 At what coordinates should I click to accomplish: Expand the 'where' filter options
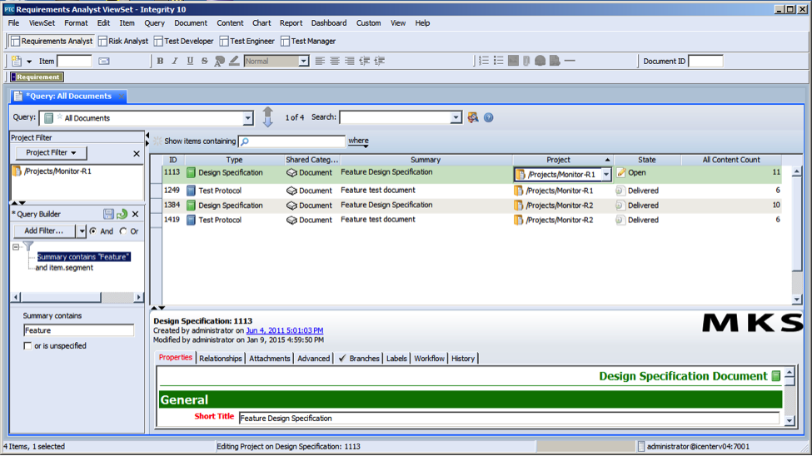tap(358, 141)
